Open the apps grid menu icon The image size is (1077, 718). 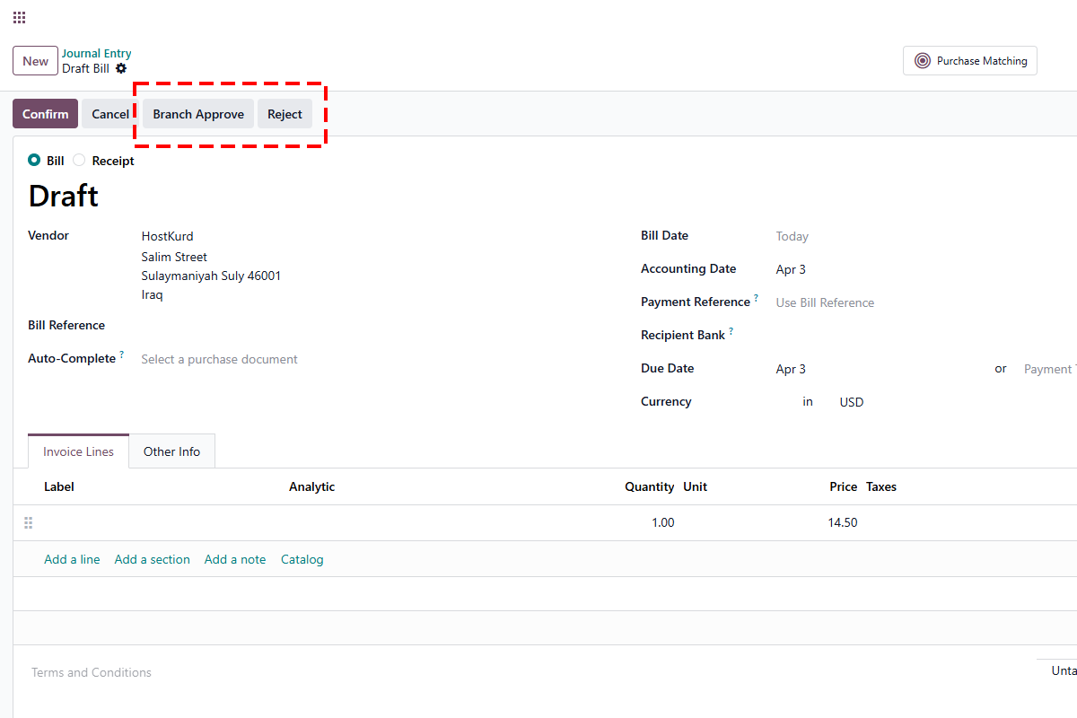(x=19, y=18)
